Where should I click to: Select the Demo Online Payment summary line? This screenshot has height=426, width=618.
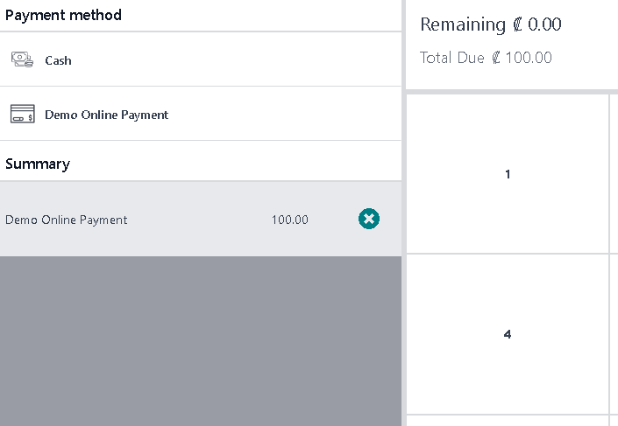[201, 219]
